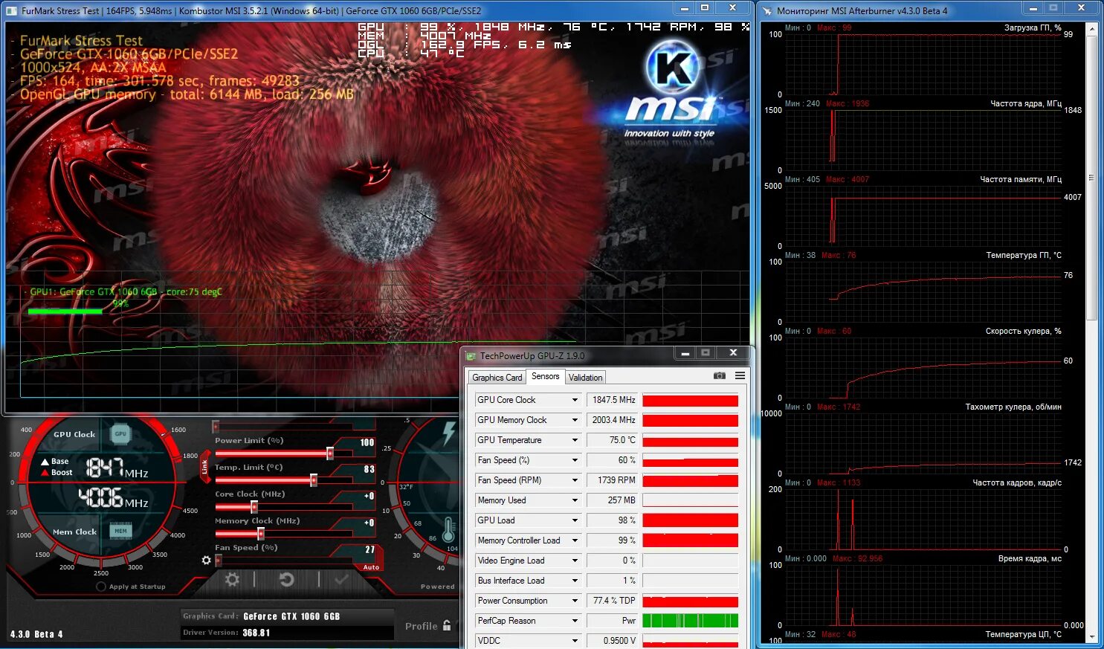Viewport: 1104px width, 649px height.
Task: Click the lightning bolt voltage icon
Action: [x=448, y=433]
